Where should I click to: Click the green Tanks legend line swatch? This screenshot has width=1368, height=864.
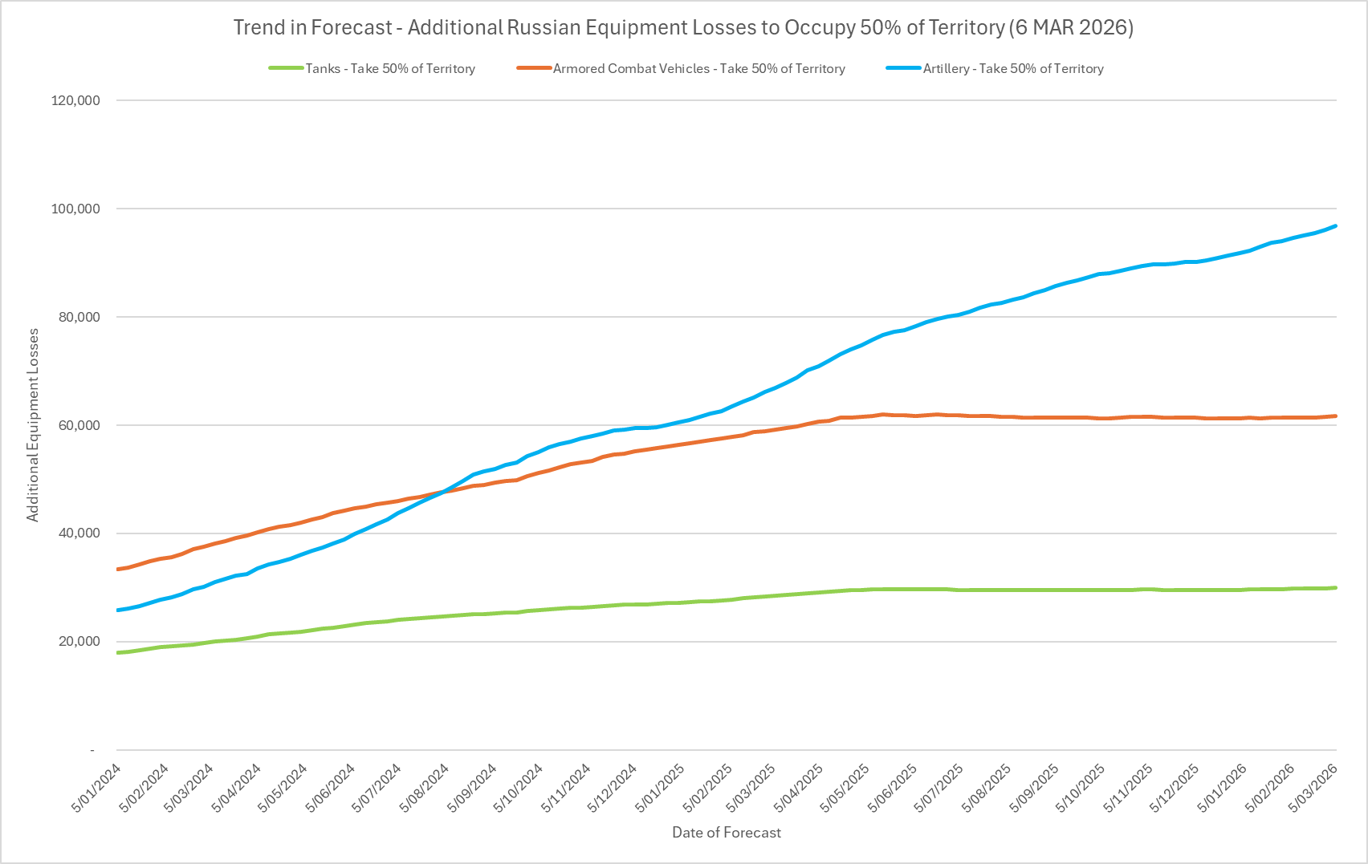click(x=286, y=69)
